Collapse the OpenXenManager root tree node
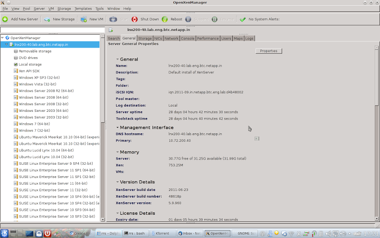Screen dimensions: 380x238 point(2,38)
